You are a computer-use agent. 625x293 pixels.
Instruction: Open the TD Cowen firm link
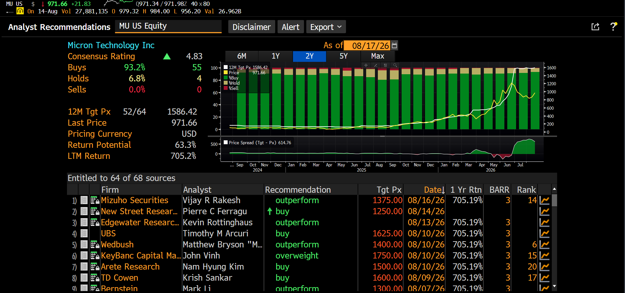point(120,278)
